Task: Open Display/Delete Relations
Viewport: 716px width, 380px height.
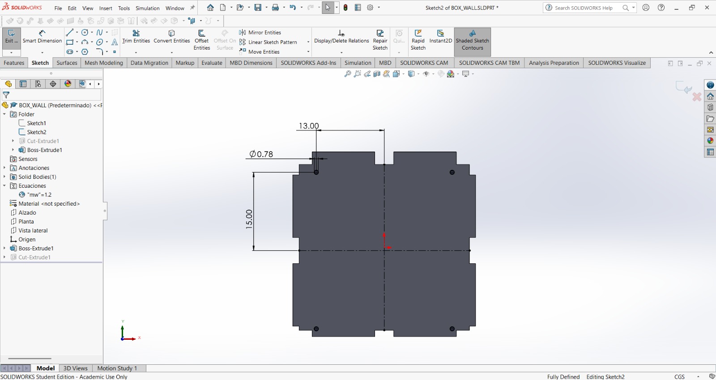Action: [341, 37]
